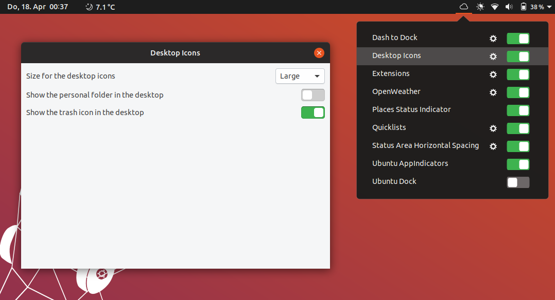Turn off Places Status Indicator toggle
Screen dimensions: 555x300
tap(518, 110)
